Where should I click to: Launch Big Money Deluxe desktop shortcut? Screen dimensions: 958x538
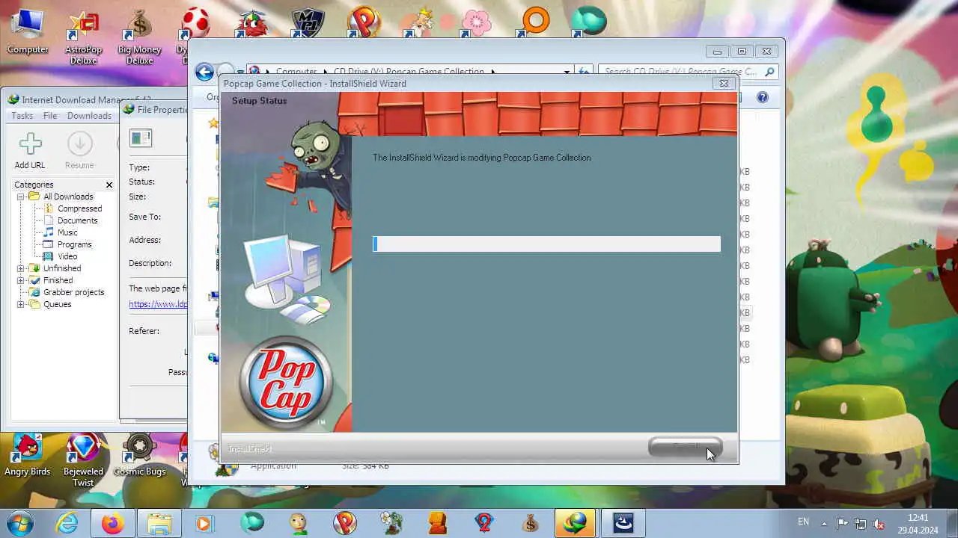[x=139, y=37]
